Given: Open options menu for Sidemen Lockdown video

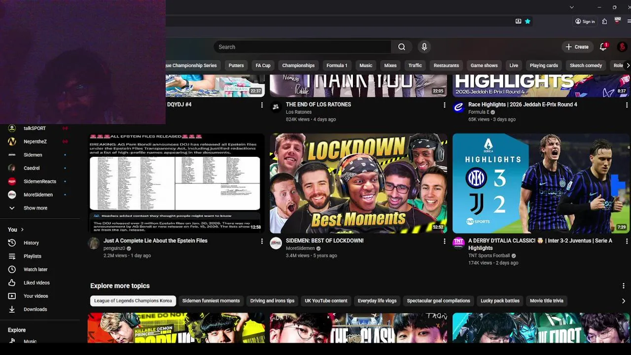Looking at the screenshot, I should (444, 241).
